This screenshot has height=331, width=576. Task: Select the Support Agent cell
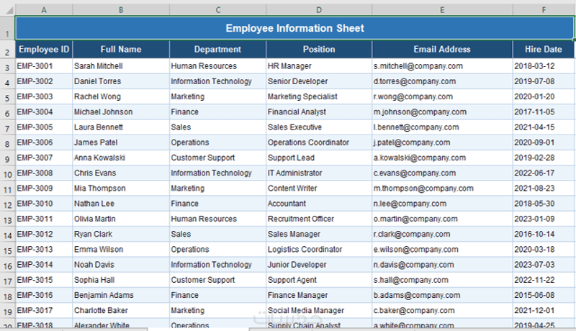pyautogui.click(x=319, y=280)
